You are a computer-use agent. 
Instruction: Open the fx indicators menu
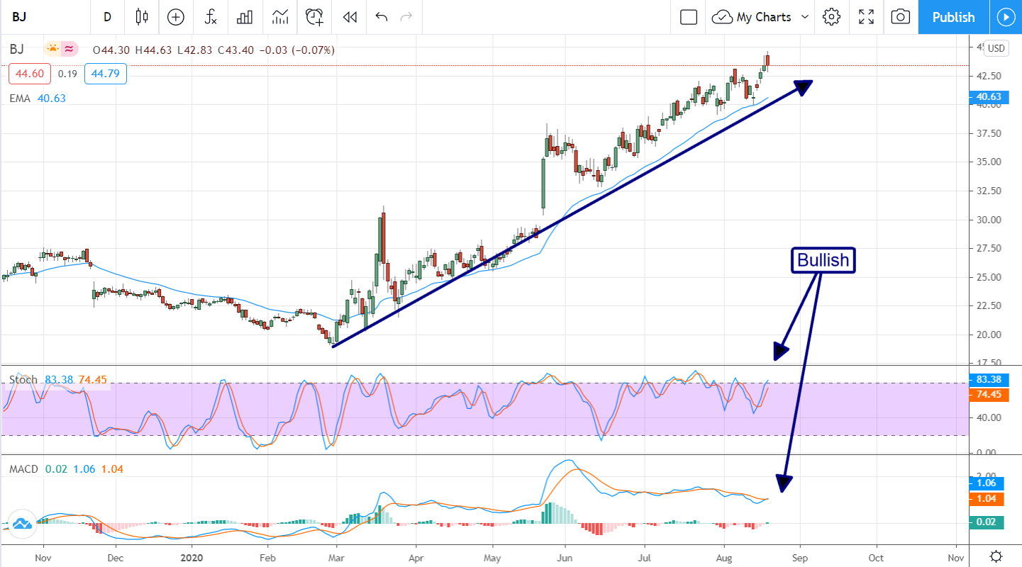click(211, 17)
